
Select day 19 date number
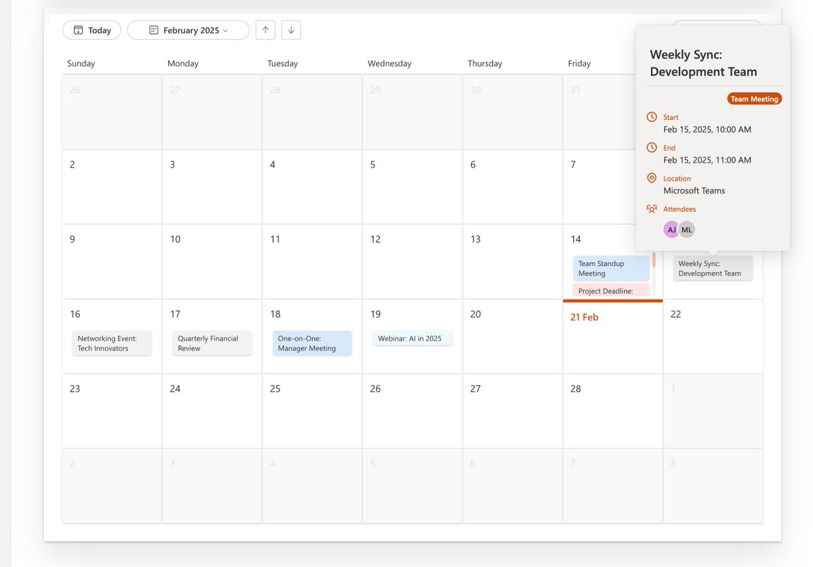[x=375, y=314]
